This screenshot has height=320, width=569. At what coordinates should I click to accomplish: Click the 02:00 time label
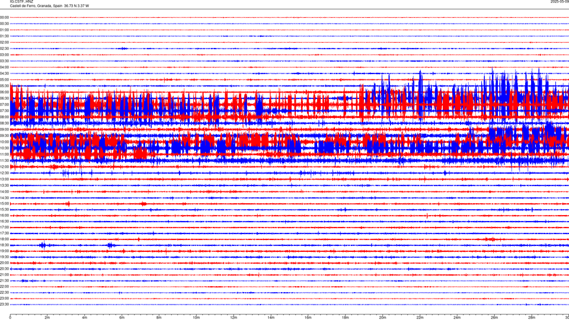(x=4, y=43)
